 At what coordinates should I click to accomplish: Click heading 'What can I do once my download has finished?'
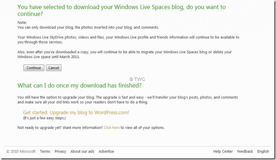pos(79,86)
